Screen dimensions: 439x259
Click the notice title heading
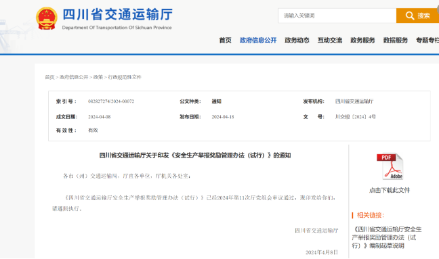pyautogui.click(x=195, y=156)
